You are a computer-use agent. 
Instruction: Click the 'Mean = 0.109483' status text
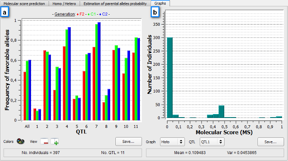click(190, 152)
